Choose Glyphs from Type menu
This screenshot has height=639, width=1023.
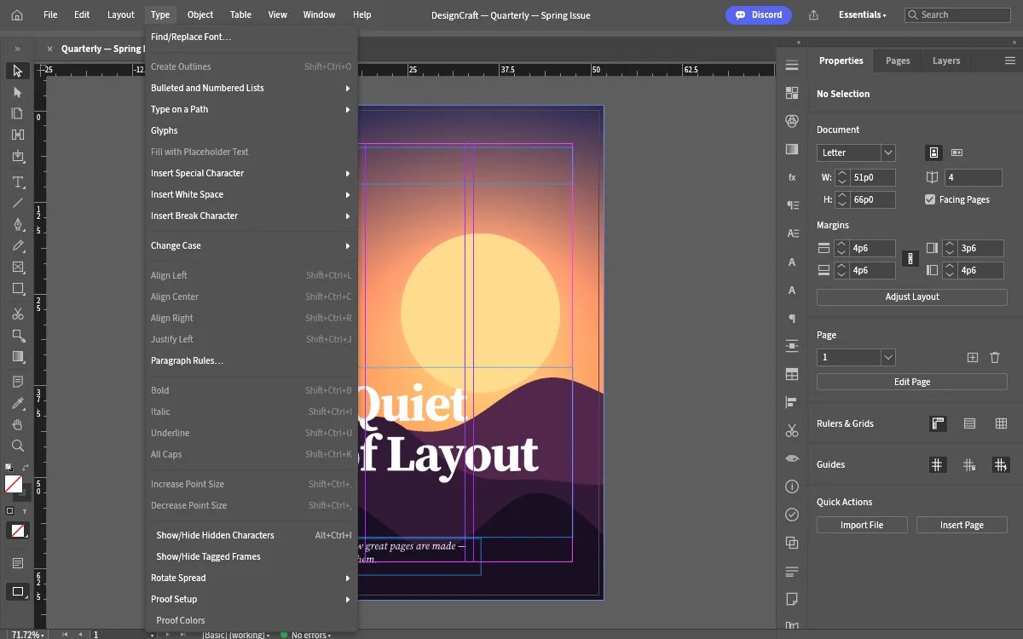[251, 130]
